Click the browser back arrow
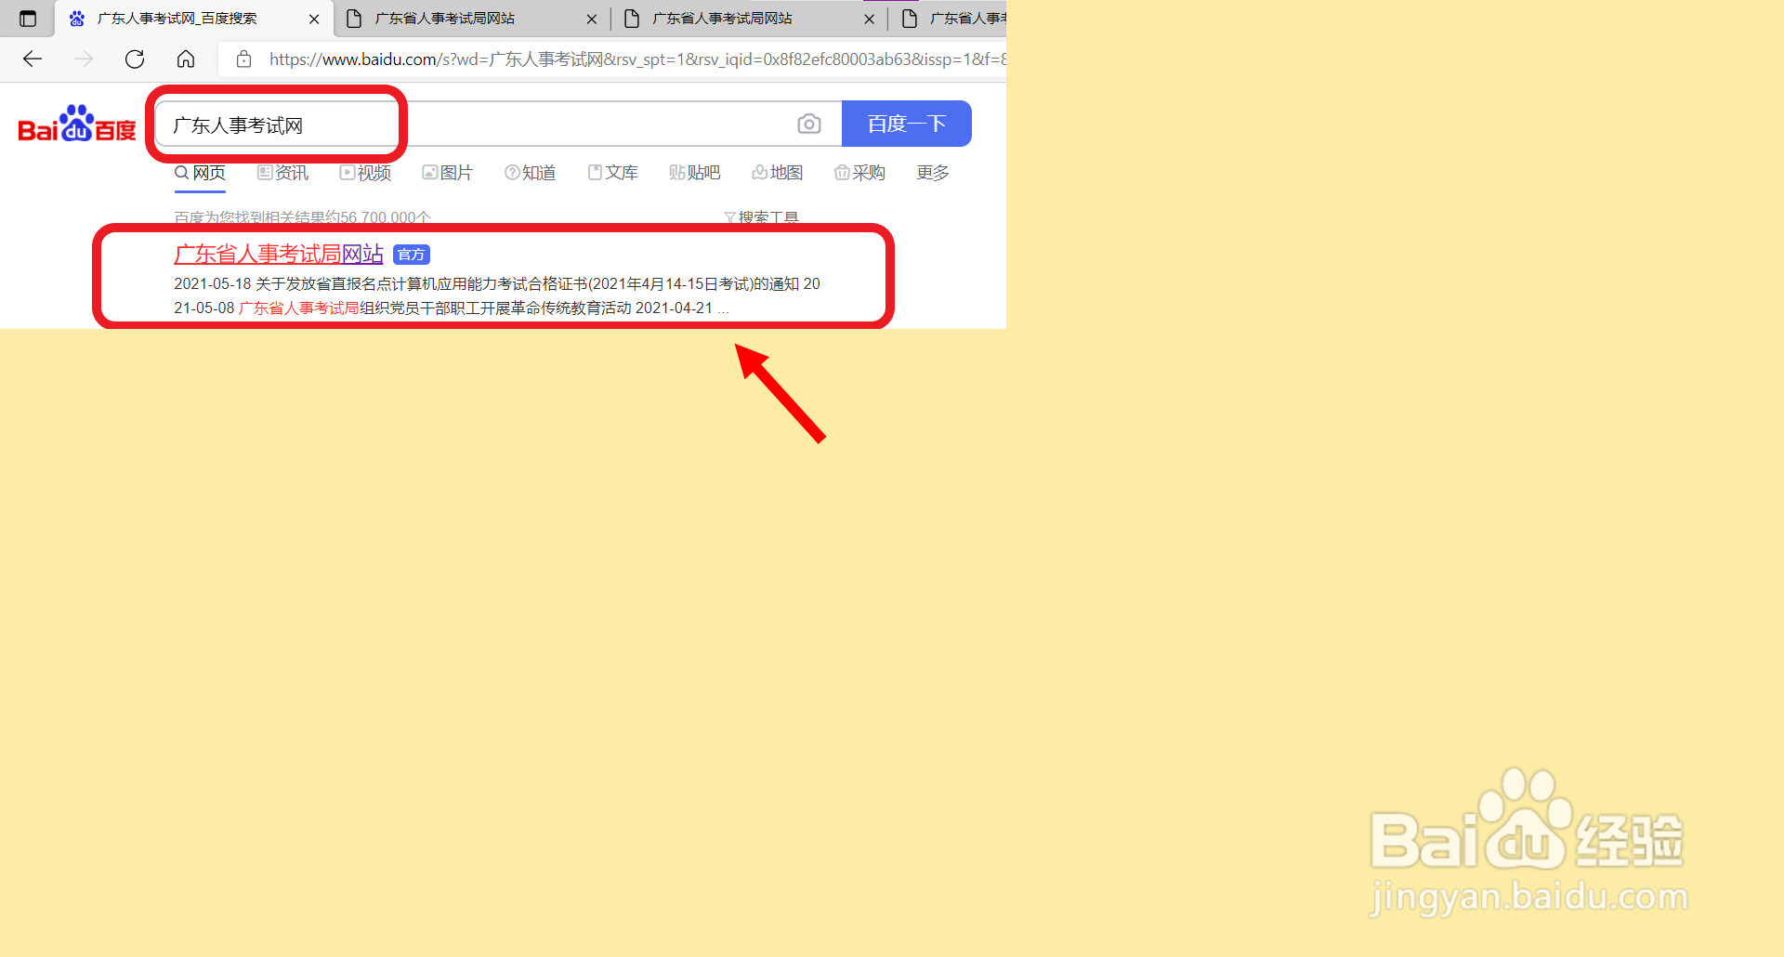This screenshot has width=1784, height=957. pyautogui.click(x=33, y=59)
